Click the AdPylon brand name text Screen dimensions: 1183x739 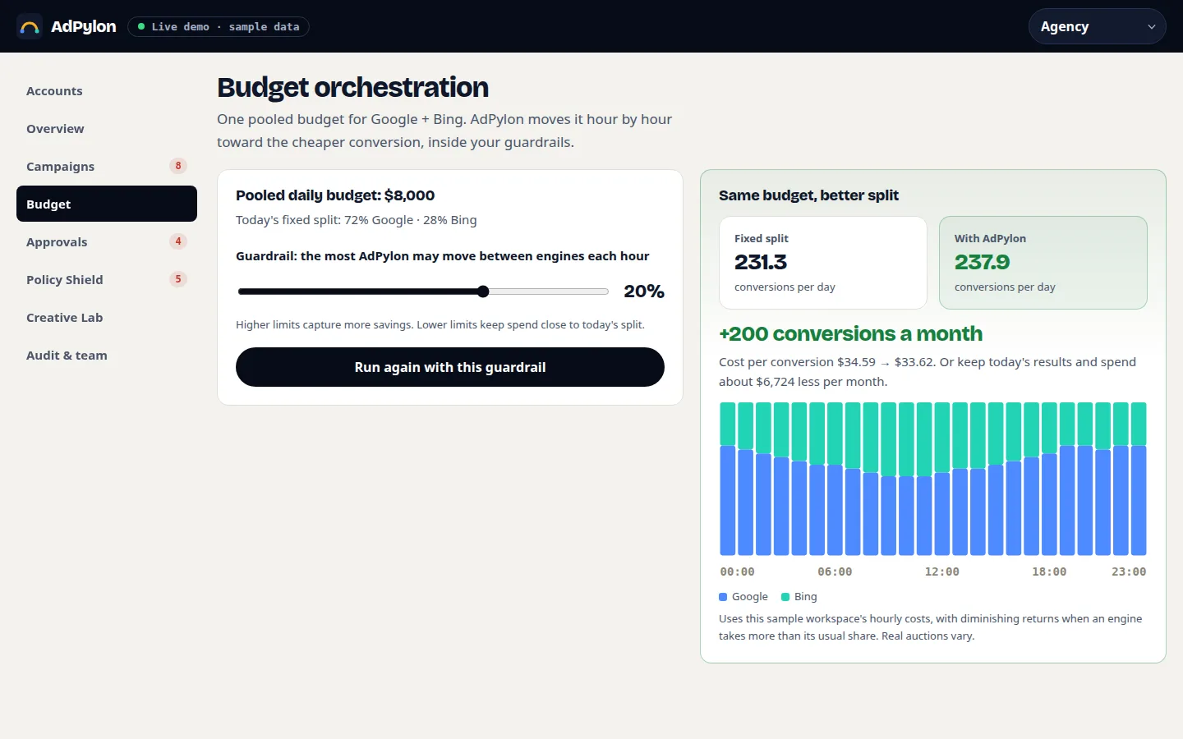pyautogui.click(x=84, y=26)
